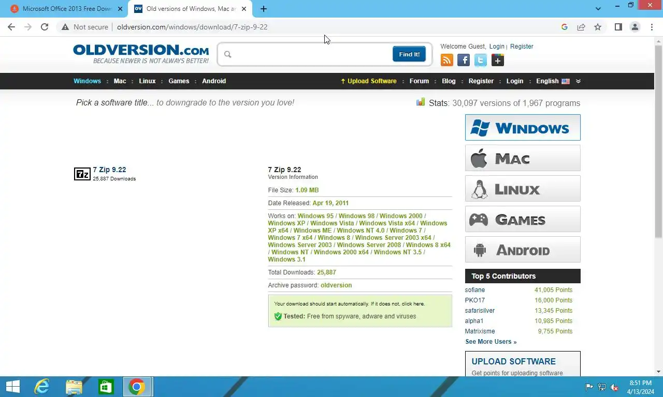Switch to Microsoft Office 2013 tab
663x397 pixels.
tap(66, 9)
